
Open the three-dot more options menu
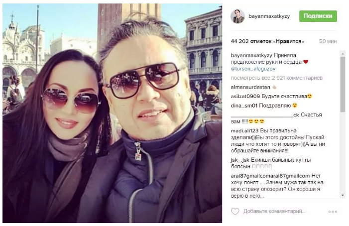tap(333, 212)
